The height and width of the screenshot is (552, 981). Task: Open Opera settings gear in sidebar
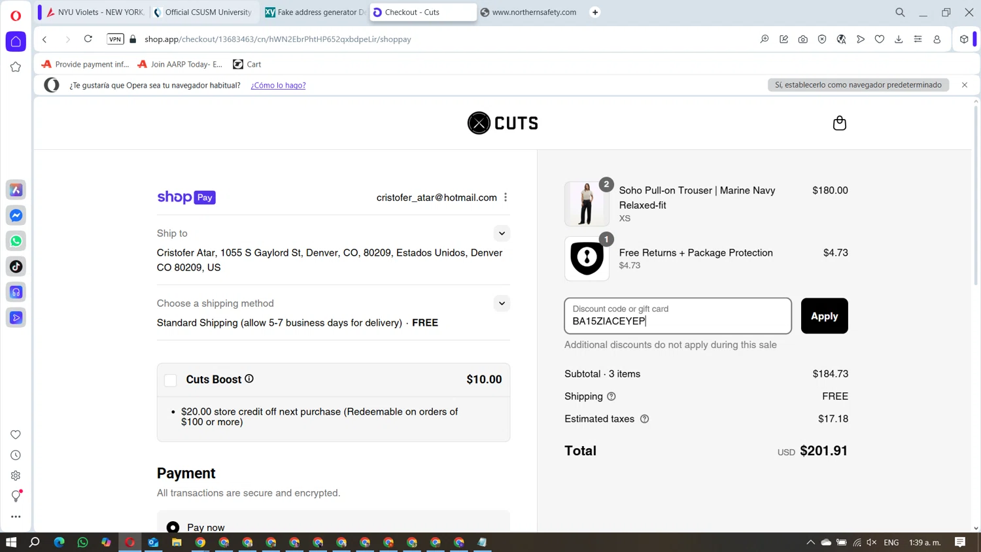(16, 475)
